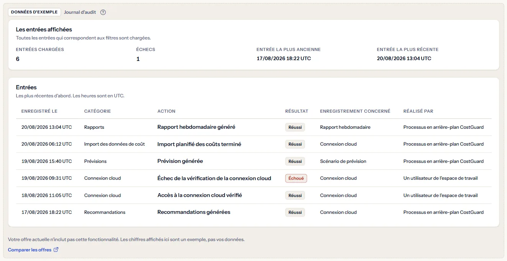The height and width of the screenshot is (261, 507).
Task: Click the 19/08/2026 09:31 UTC timestamp
Action: (x=47, y=178)
